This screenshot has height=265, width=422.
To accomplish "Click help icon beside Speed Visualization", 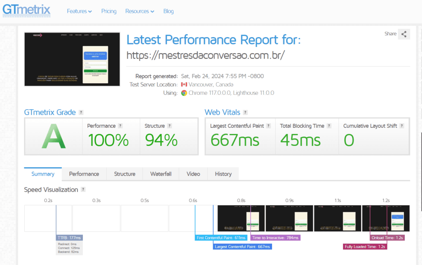I will point(83,190).
